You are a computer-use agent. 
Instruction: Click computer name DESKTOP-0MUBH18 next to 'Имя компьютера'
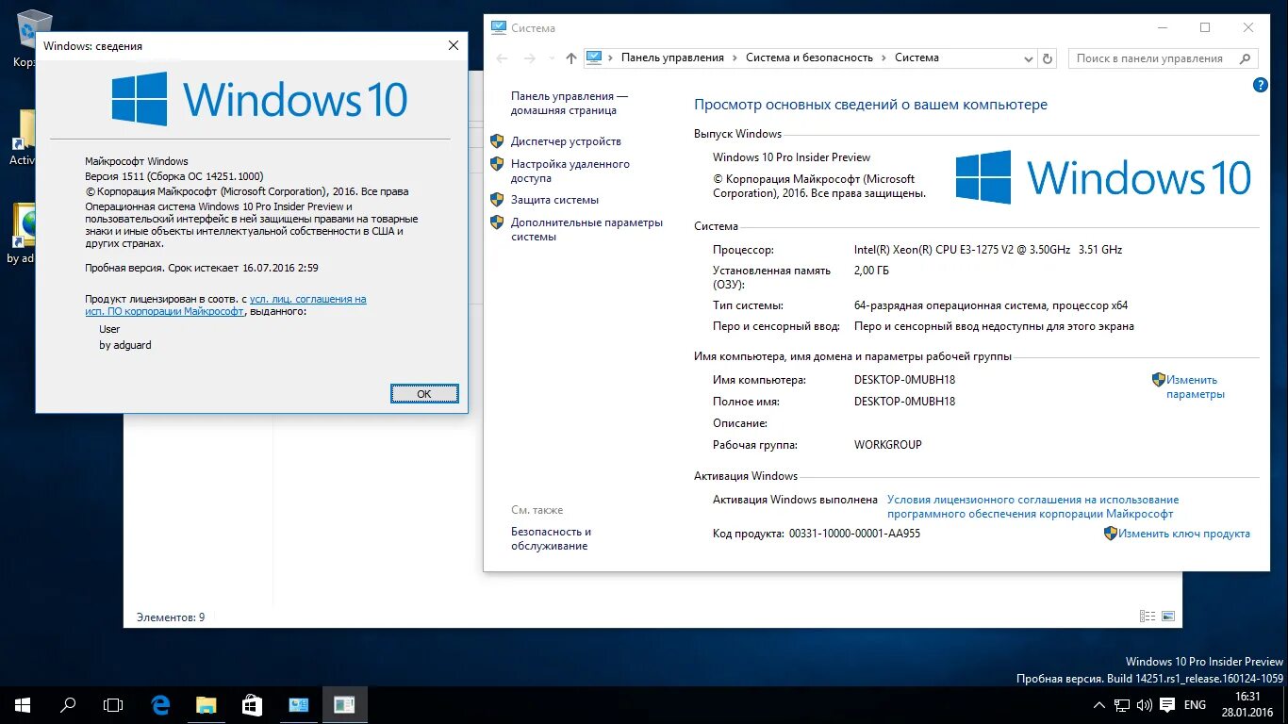904,380
